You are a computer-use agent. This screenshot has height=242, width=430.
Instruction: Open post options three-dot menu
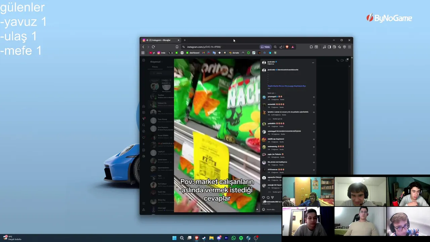[x=313, y=63]
